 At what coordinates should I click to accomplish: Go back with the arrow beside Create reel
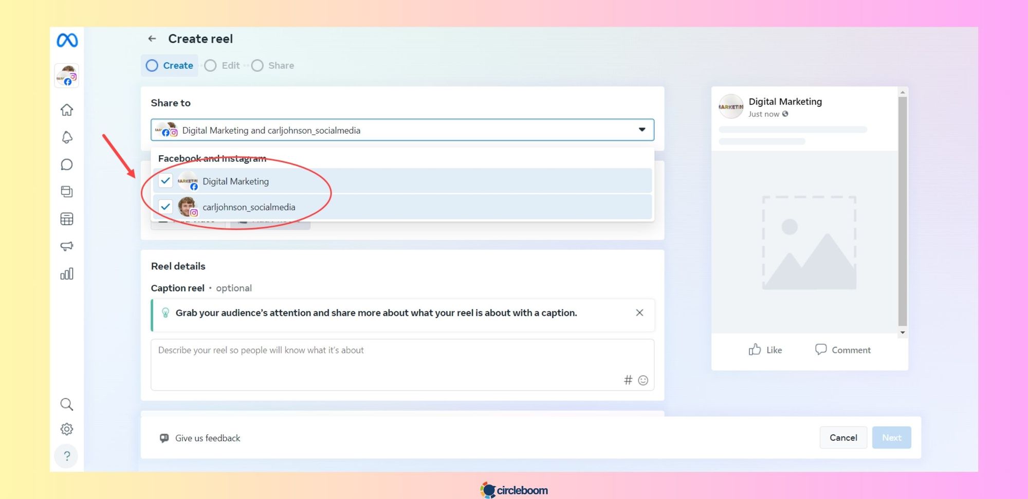(152, 39)
